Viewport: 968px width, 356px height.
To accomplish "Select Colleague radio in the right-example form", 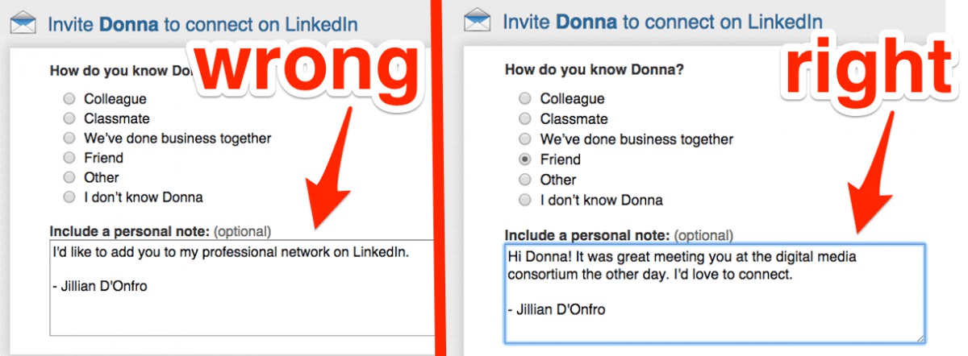I will 525,99.
